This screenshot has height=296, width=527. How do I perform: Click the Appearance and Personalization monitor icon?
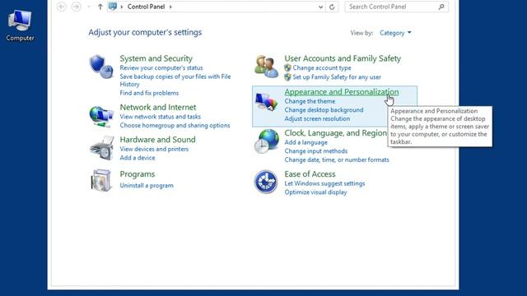[266, 101]
